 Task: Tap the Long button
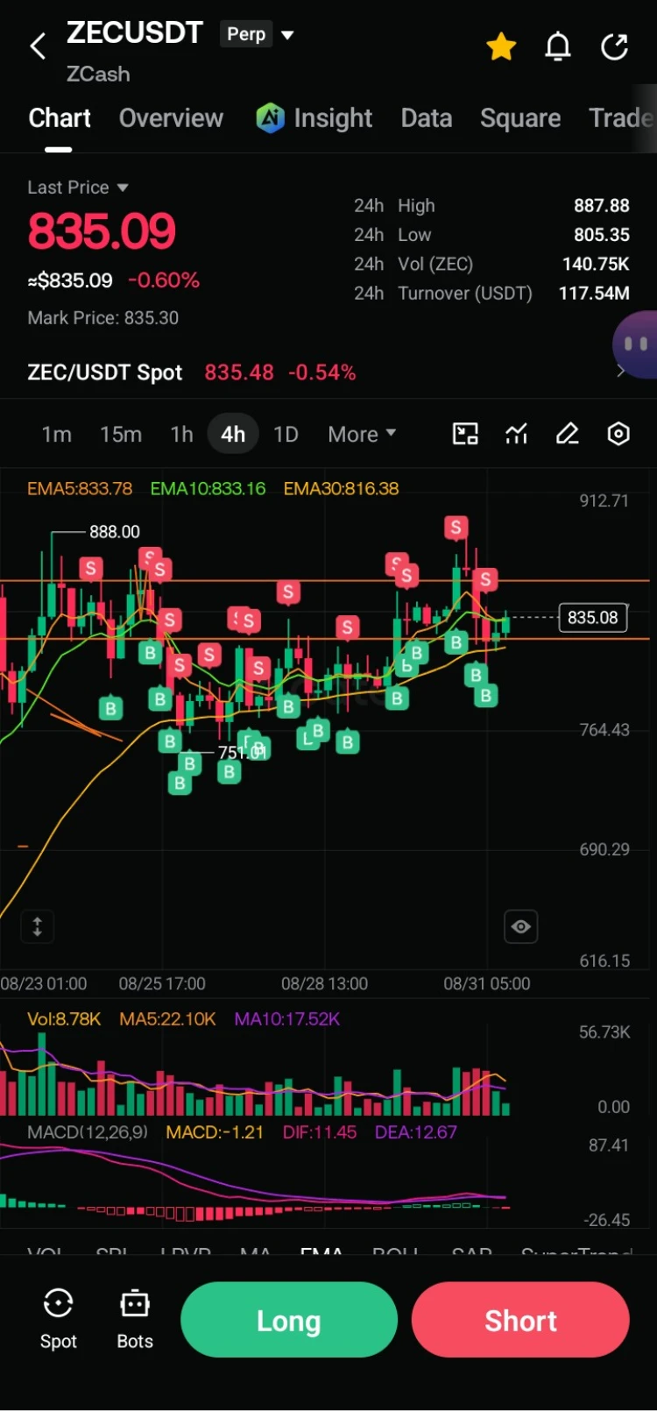tap(289, 1320)
